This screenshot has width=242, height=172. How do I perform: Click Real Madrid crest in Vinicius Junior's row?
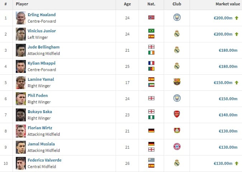(x=177, y=33)
